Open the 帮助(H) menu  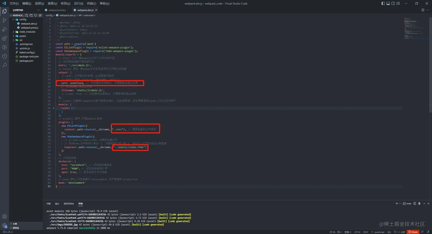tap(104, 3)
